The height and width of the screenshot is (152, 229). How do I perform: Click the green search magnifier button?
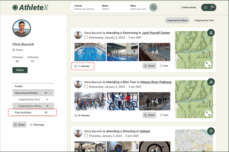coord(153,7)
